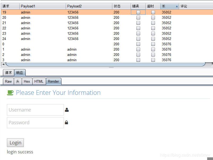
Task: Tick the 错误 checkbox for request 19
Action: pyautogui.click(x=138, y=12)
